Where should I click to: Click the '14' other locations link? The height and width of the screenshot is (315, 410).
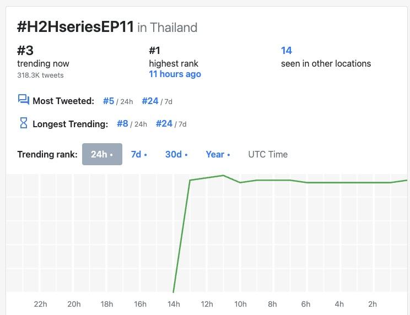[287, 51]
